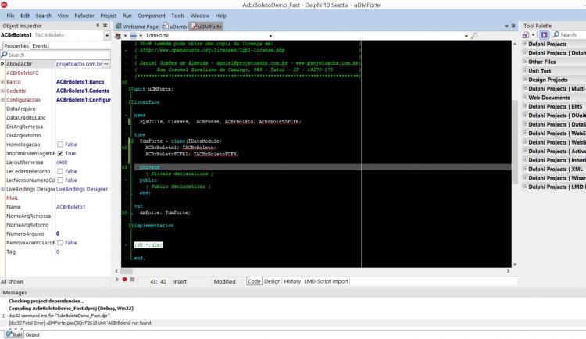Click the pin icon on Object Inspector
The image size is (586, 339).
pyautogui.click(x=98, y=26)
